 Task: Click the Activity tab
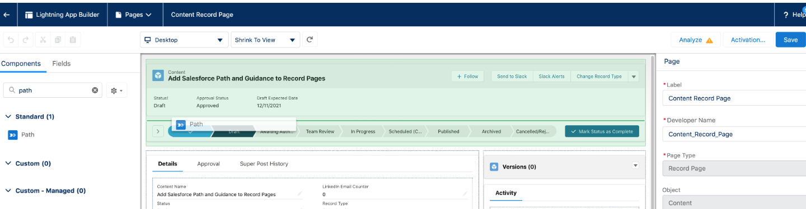506,193
